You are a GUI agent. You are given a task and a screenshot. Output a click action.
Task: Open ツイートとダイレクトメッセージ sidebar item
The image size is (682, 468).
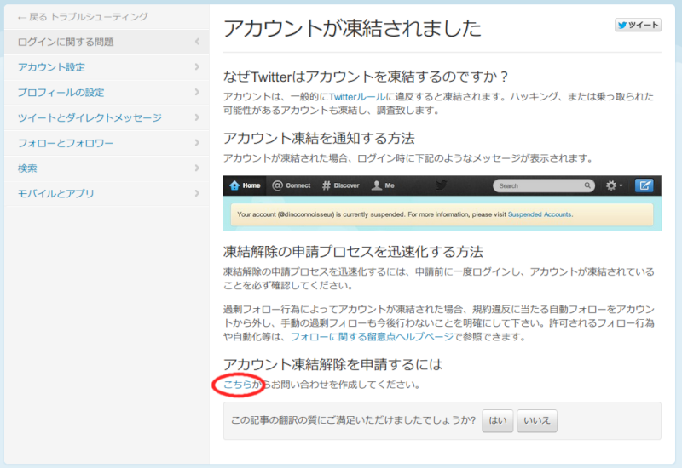(90, 118)
